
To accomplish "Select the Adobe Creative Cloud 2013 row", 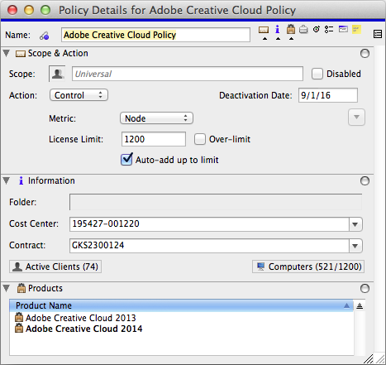I will 181,318.
